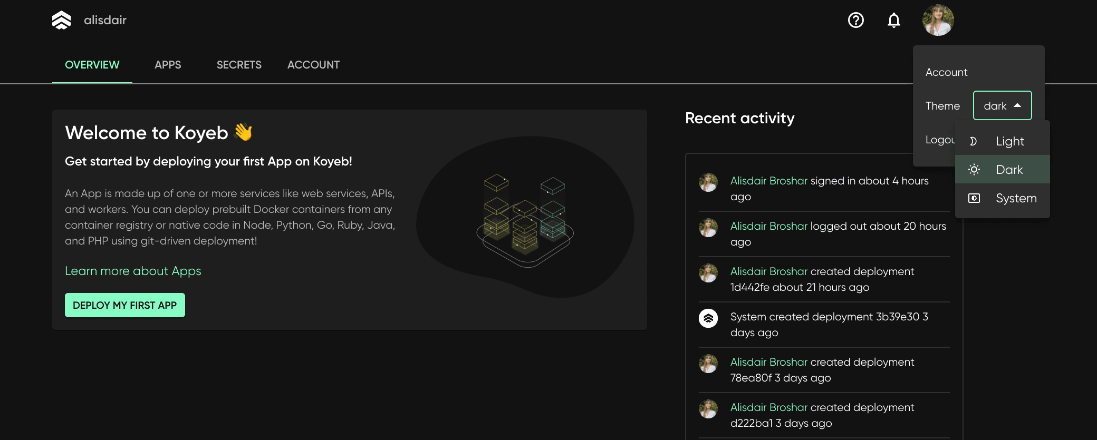Select the Light theme option
Viewport: 1097px width, 440px height.
point(1009,141)
